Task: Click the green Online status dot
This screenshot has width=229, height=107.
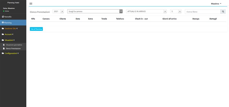Action: (4, 11)
